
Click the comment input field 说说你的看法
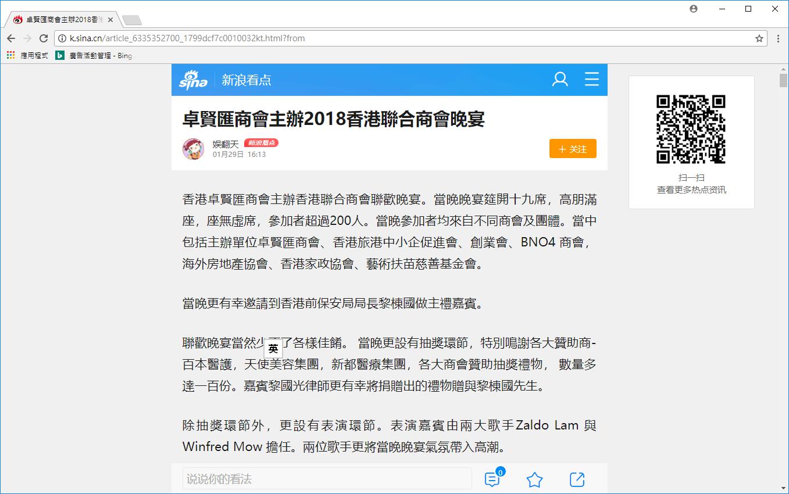coord(327,479)
